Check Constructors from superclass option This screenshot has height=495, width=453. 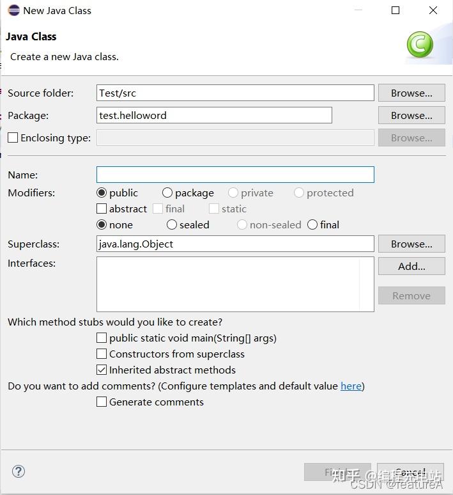click(102, 354)
